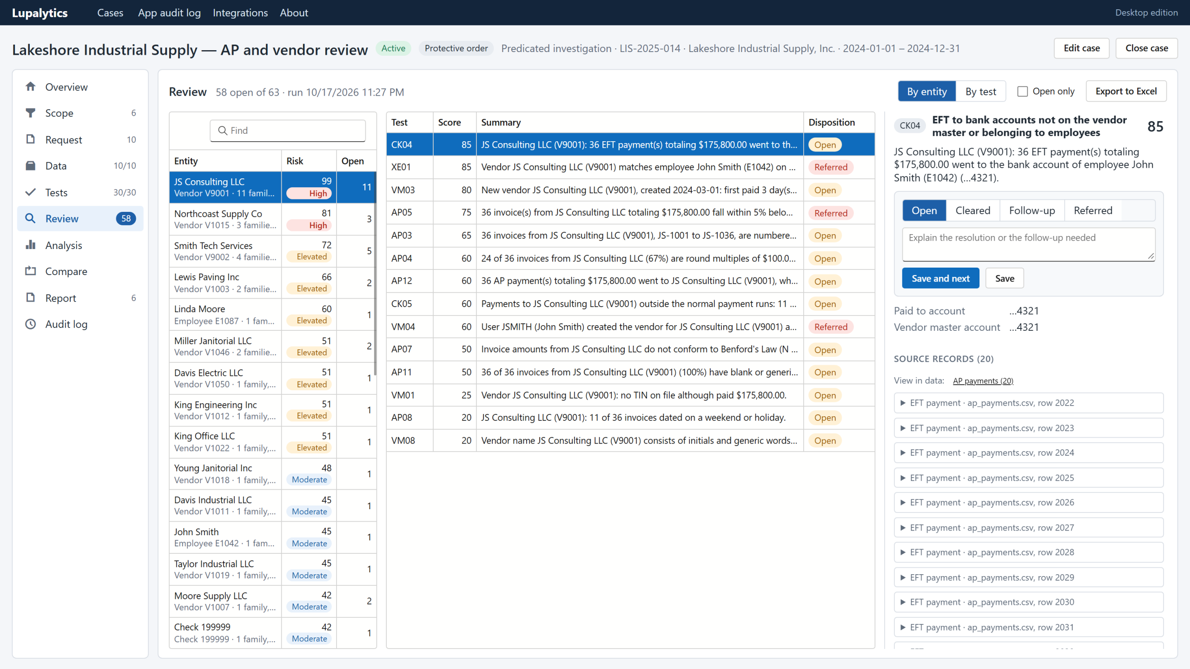Screen dimensions: 1190x669
Task: Expand EFT payment row 2022 record
Action: (1028, 403)
